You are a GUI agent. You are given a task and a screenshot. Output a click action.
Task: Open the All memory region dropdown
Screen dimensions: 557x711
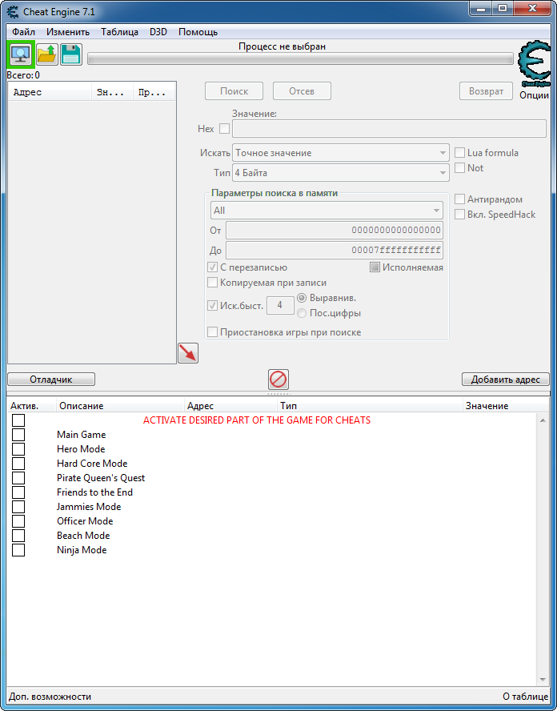pos(327,211)
